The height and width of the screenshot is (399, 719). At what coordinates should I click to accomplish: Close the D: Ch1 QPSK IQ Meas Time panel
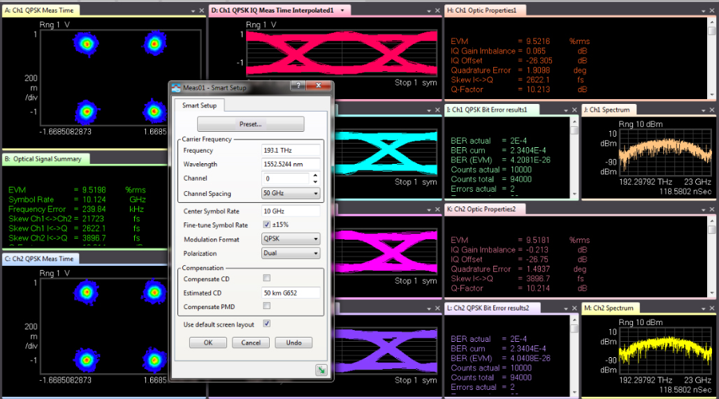coord(437,10)
